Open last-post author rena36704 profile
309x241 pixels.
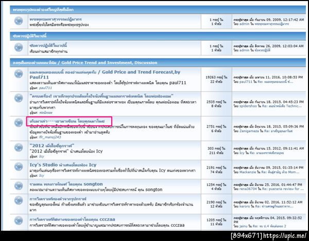pyautogui.click(x=249, y=189)
